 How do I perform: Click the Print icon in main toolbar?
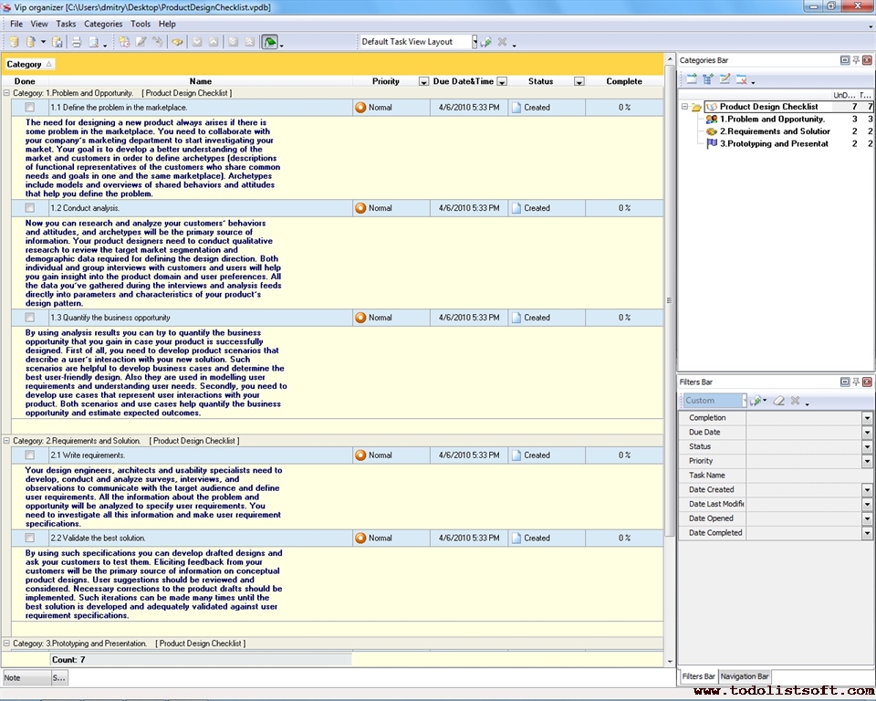pyautogui.click(x=77, y=42)
